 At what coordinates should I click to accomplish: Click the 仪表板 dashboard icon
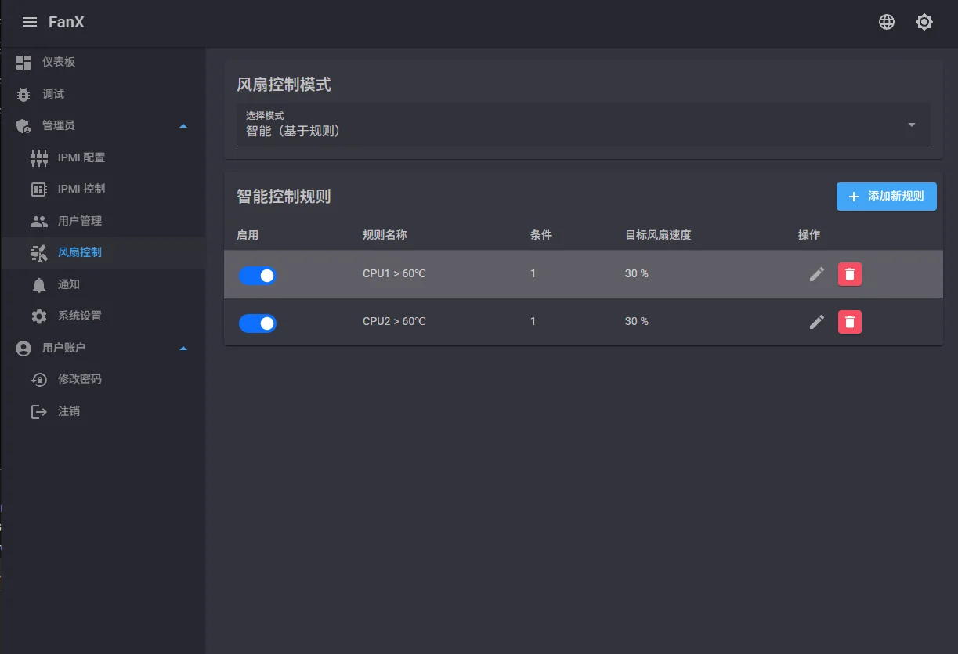click(23, 63)
